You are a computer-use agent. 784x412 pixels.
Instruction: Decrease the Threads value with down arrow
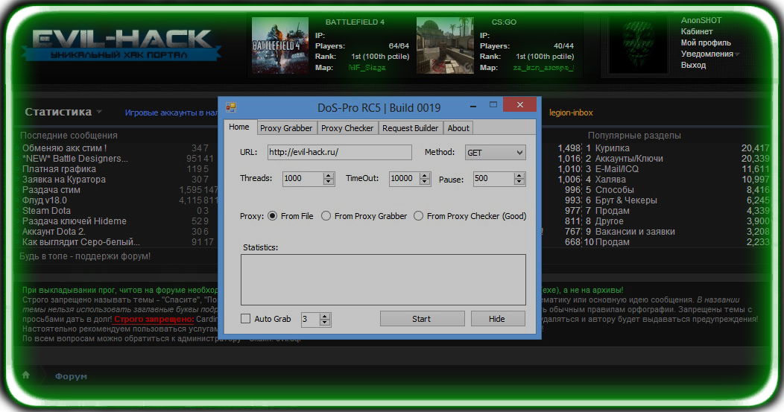click(329, 182)
